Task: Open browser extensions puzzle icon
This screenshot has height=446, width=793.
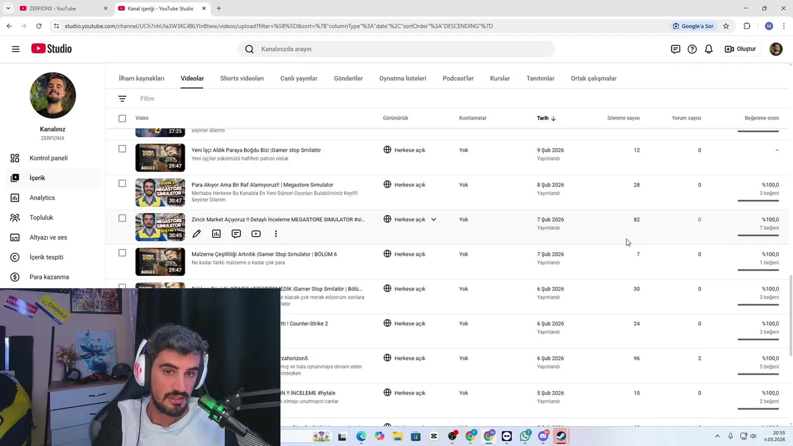Action: point(747,26)
